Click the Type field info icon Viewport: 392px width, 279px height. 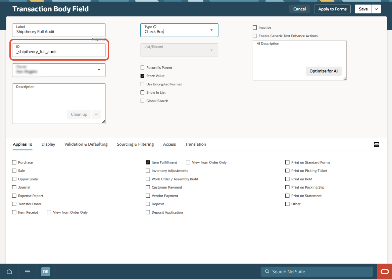(155, 27)
